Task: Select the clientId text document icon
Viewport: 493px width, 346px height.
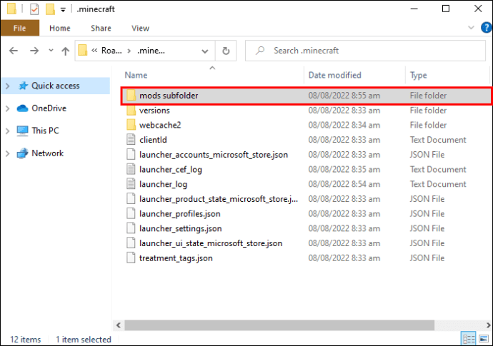Action: pyautogui.click(x=131, y=139)
